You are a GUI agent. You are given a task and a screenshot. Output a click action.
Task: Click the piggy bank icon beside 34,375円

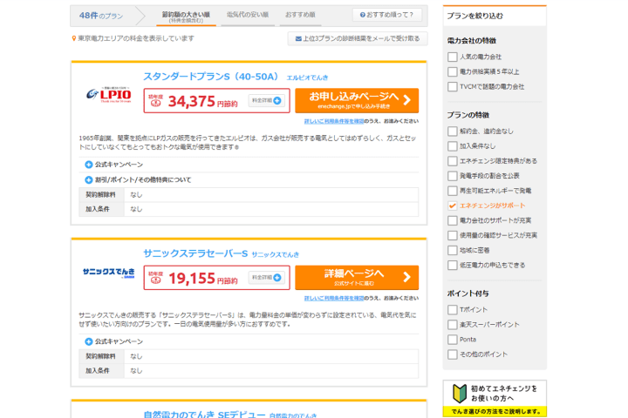point(156,101)
